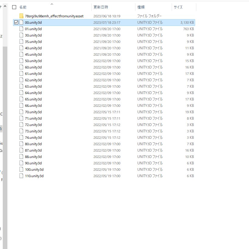The image size is (249, 249).
Task: Sort by the 名前 column header
Action: coord(23,7)
